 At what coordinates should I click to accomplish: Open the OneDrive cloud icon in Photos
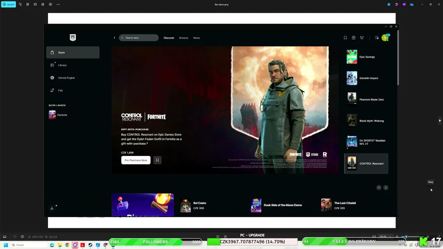point(412,4)
